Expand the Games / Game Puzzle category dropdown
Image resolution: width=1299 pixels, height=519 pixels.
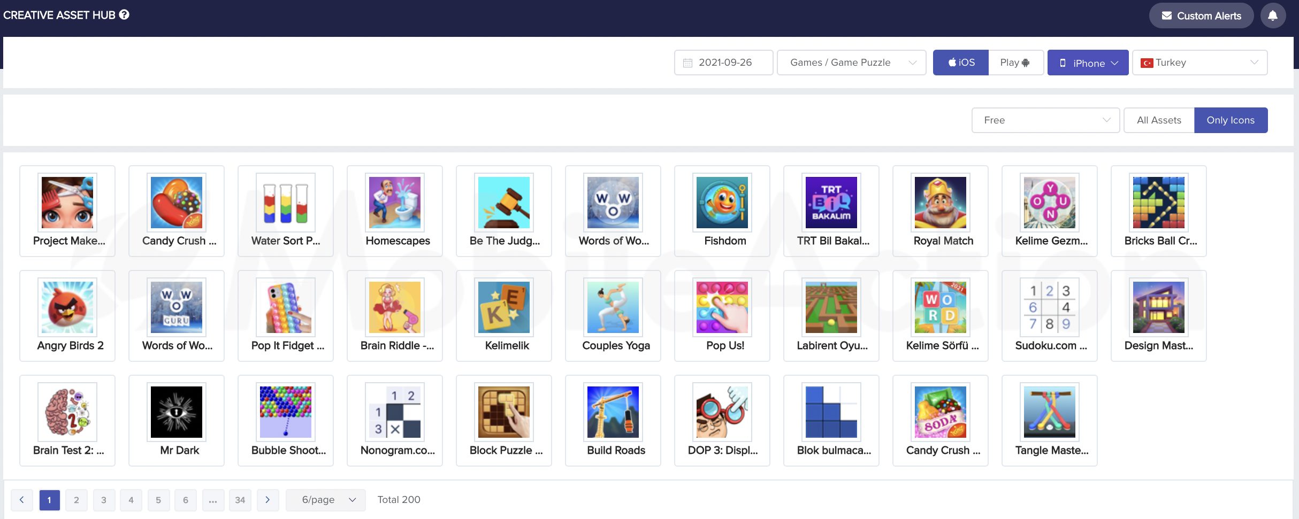click(x=851, y=63)
